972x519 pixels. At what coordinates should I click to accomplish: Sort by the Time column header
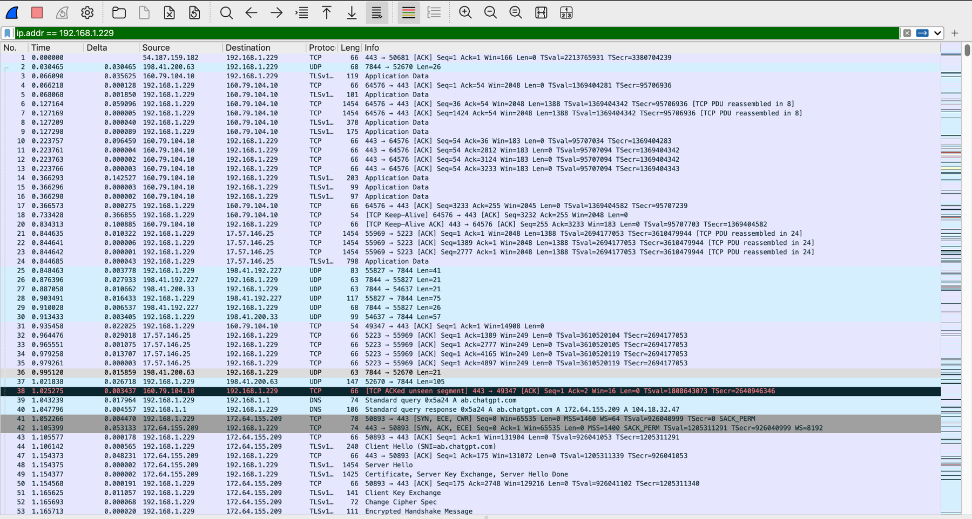(56, 47)
